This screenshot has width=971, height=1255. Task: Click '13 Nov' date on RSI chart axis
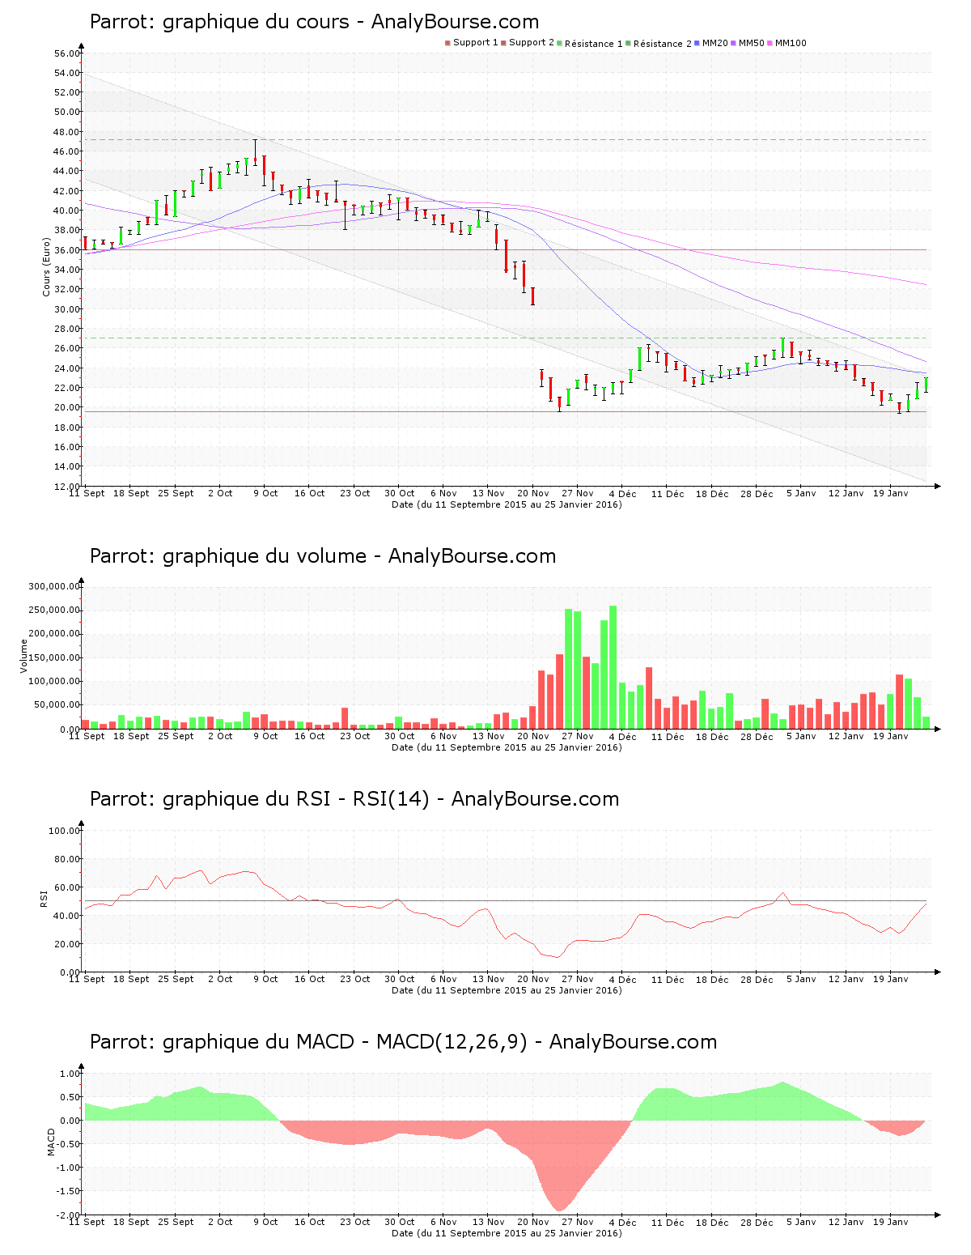point(489,979)
